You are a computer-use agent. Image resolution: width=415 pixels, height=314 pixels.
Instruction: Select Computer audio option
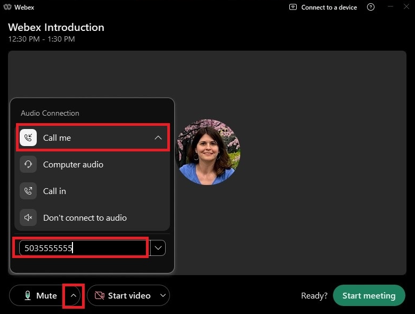(x=73, y=164)
